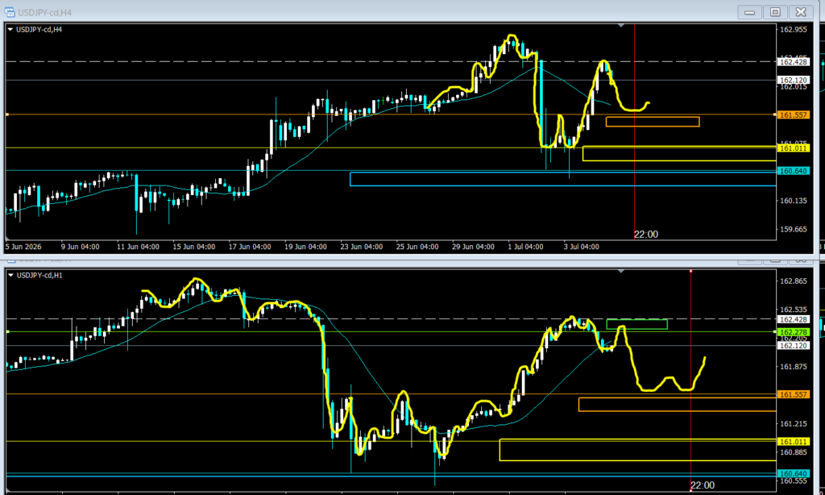This screenshot has width=825, height=495.
Task: Close the USDJPY-cd,H4 chart window
Action: click(801, 11)
